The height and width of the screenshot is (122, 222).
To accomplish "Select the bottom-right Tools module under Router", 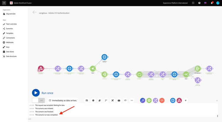I will click(x=198, y=80).
